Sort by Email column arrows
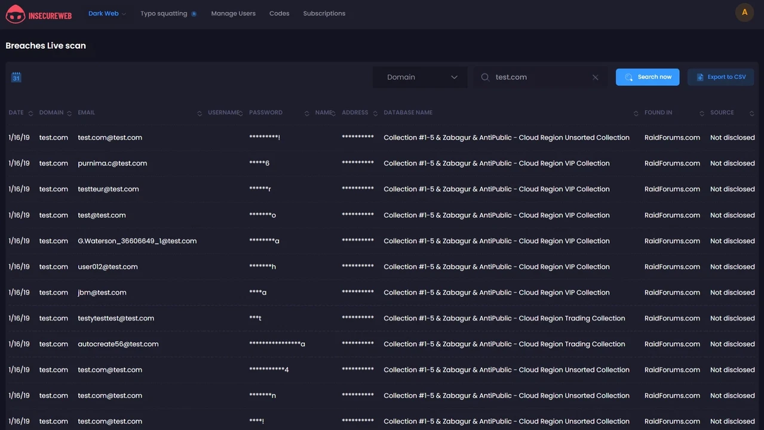The height and width of the screenshot is (430, 764). coord(200,113)
